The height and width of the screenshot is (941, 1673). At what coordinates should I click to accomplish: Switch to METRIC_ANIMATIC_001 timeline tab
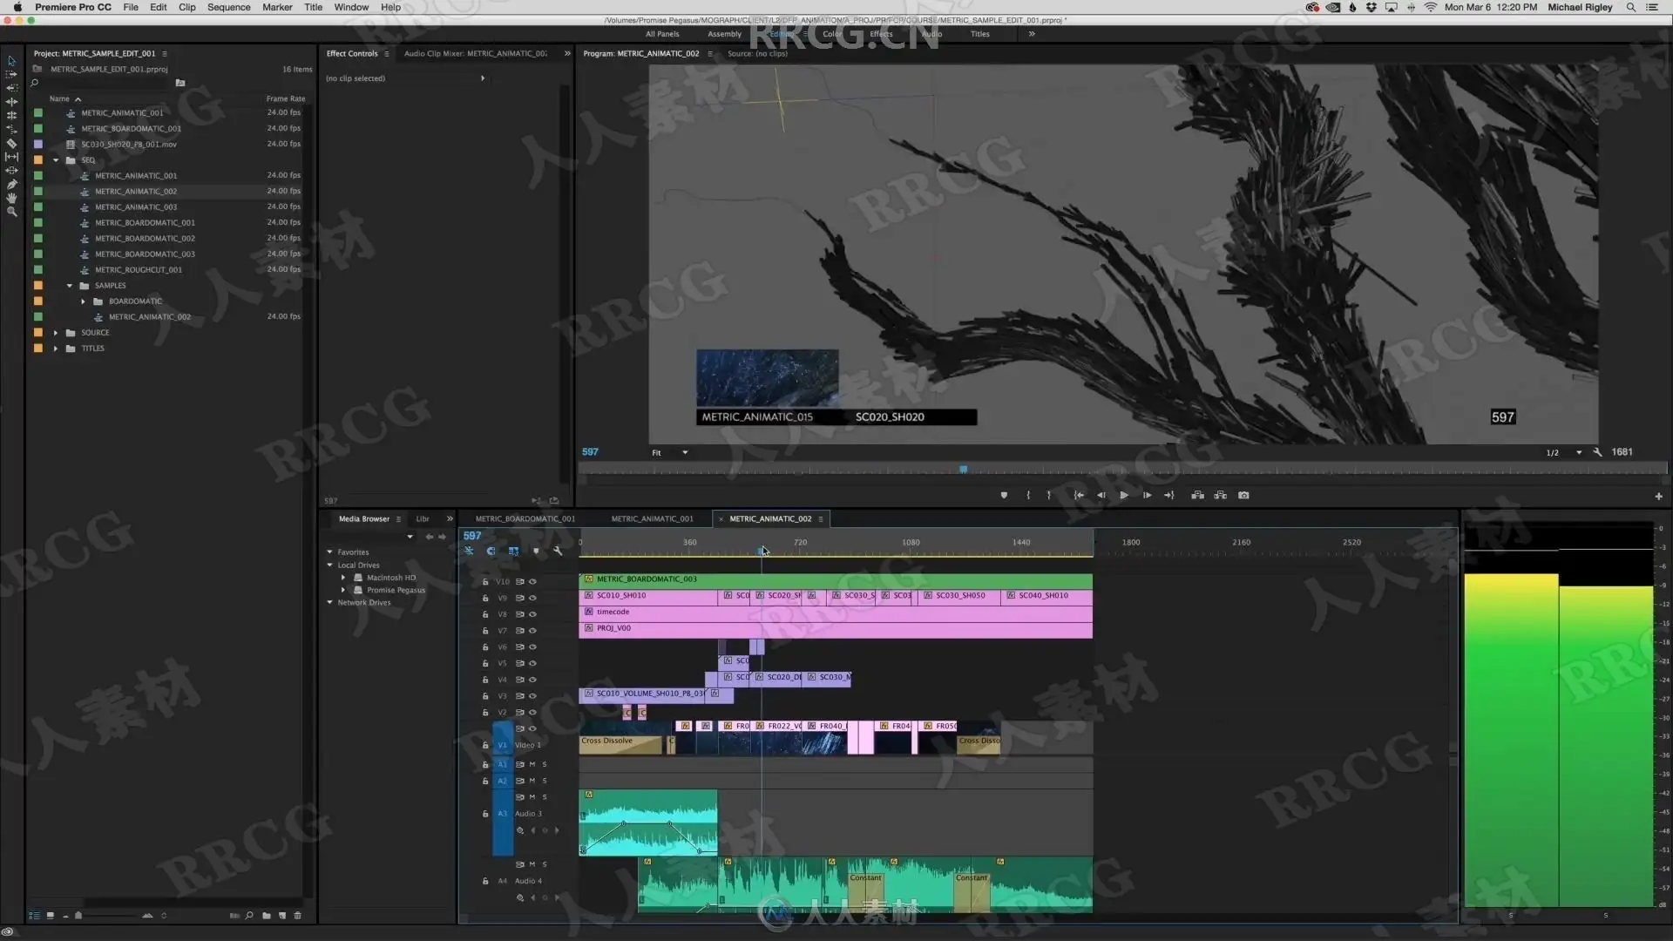click(x=652, y=519)
